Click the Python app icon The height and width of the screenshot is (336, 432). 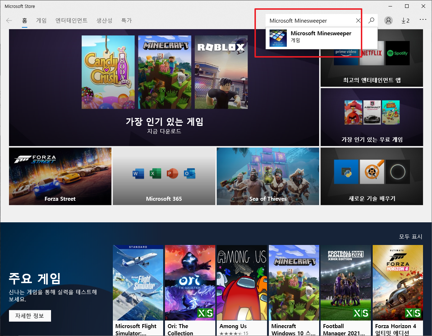346,172
